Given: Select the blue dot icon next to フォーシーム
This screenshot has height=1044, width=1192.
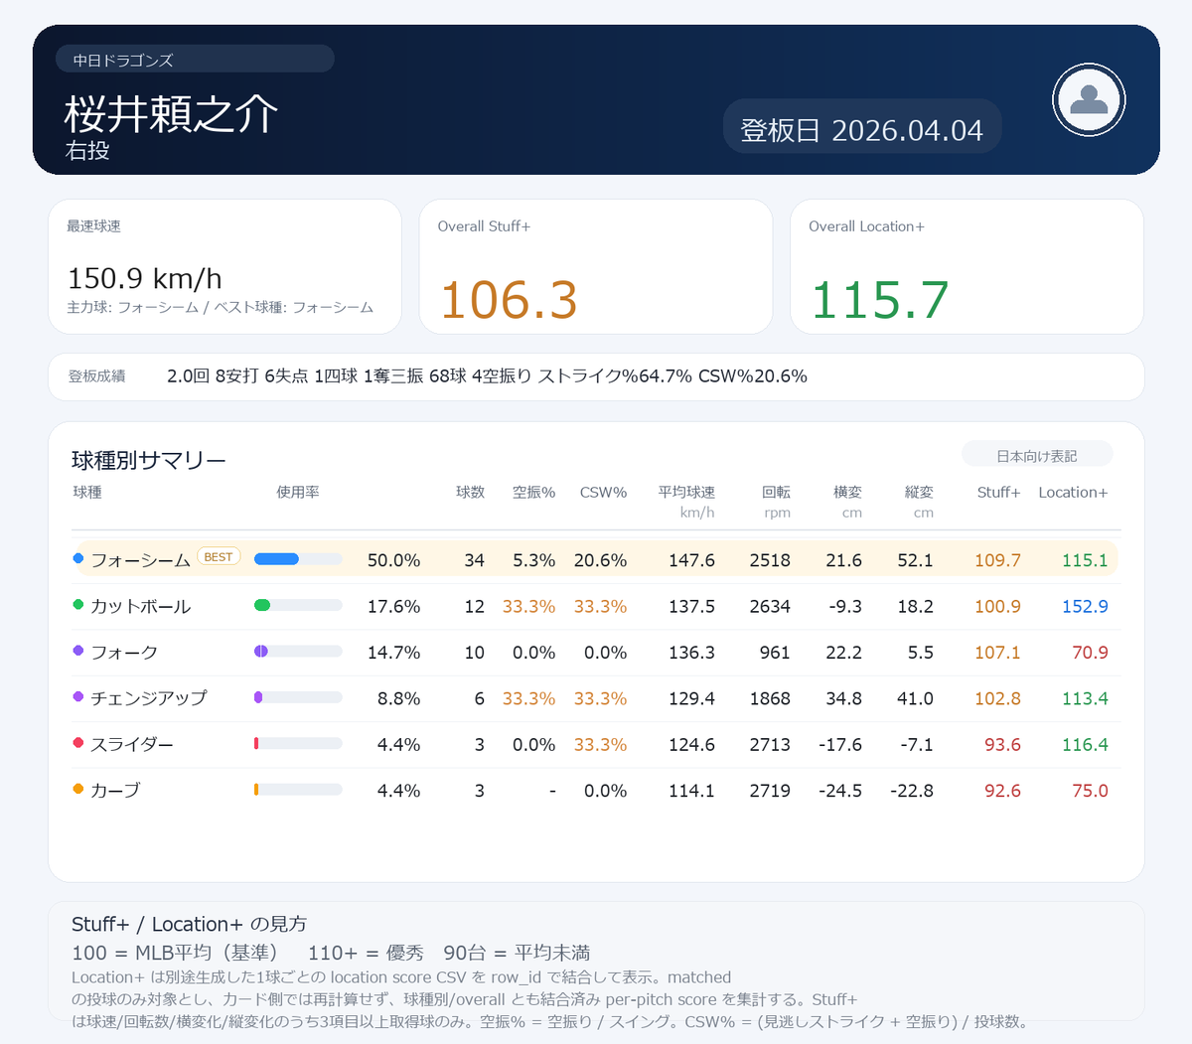Looking at the screenshot, I should [77, 559].
